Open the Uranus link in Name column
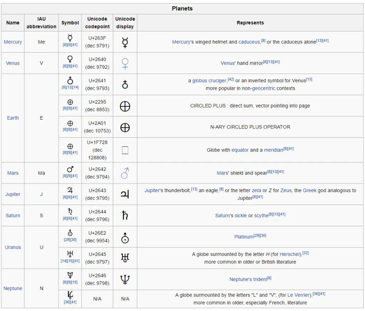365x311 pixels. coord(13,247)
